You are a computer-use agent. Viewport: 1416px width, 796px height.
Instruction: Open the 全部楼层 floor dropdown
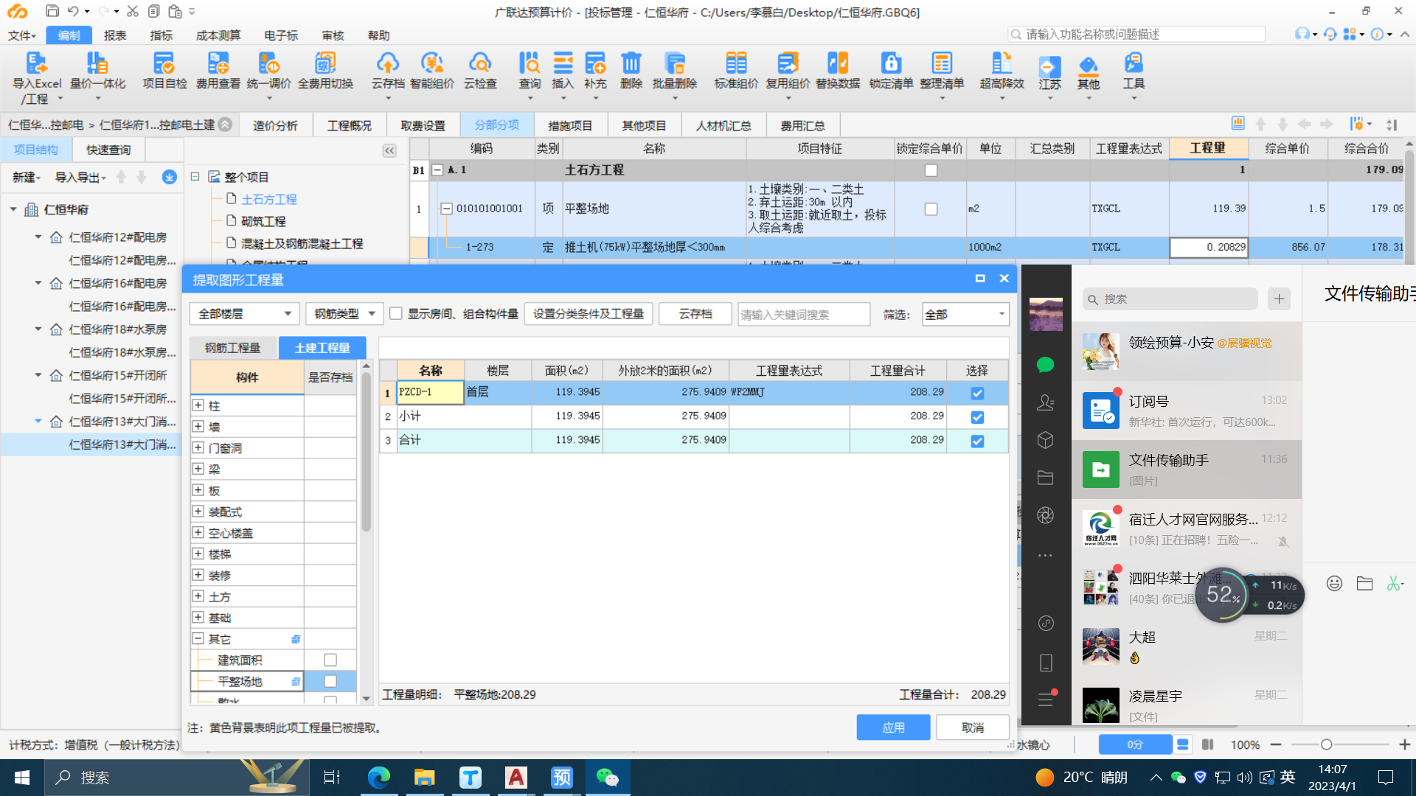pyautogui.click(x=244, y=314)
